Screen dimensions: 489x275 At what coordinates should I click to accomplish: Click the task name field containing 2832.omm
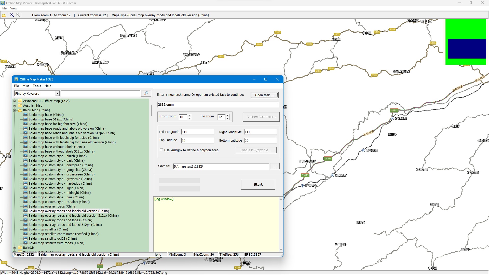coord(218,104)
